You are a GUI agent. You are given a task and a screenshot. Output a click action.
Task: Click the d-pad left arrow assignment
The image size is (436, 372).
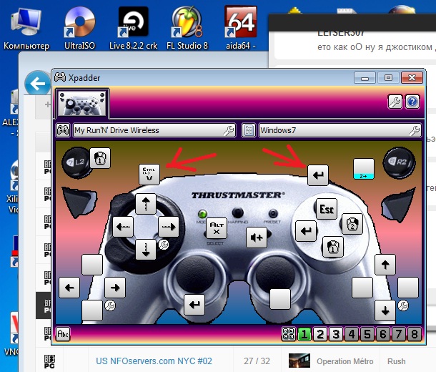coord(123,227)
